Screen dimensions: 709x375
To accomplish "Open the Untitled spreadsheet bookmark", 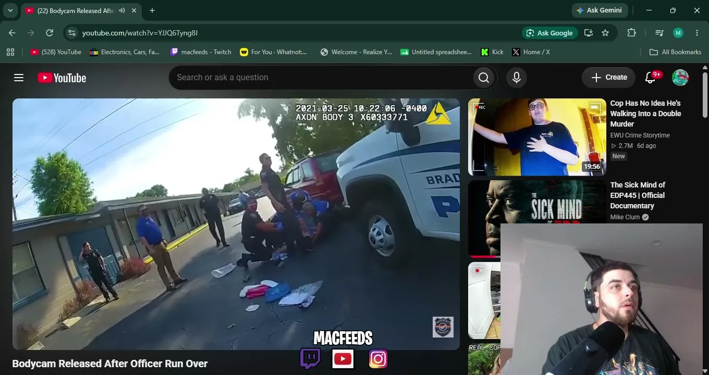I will click(436, 52).
